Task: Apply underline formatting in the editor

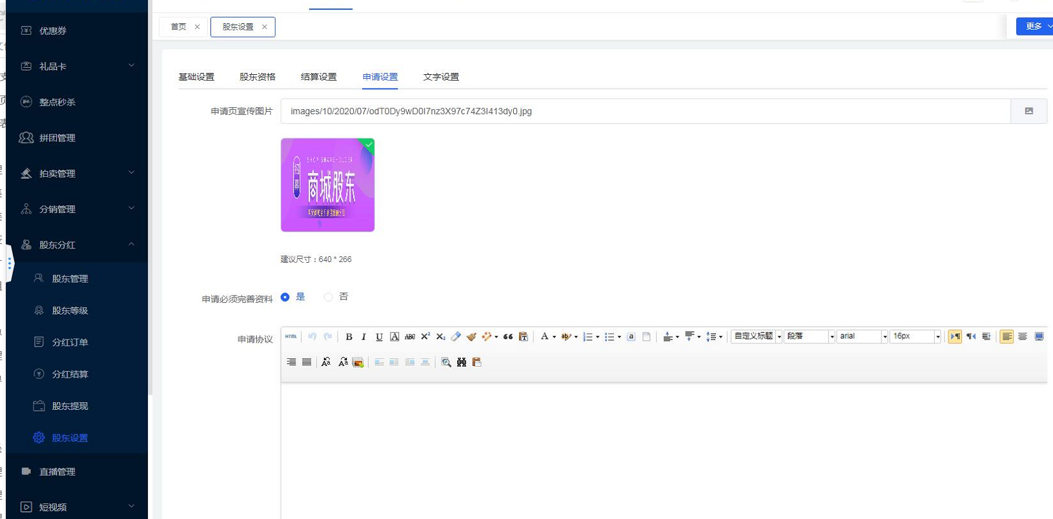Action: pyautogui.click(x=379, y=336)
